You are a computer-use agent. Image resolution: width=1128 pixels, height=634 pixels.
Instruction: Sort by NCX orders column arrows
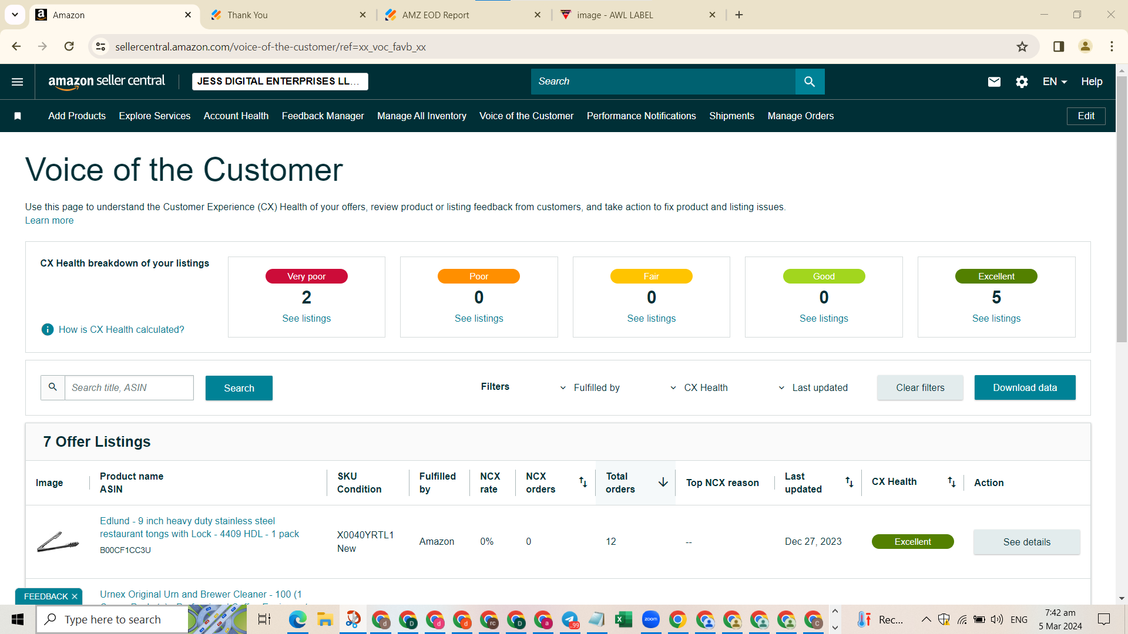(x=583, y=482)
